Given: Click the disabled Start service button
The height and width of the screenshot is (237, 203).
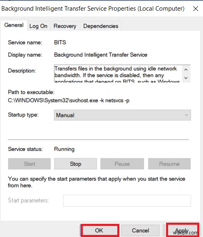Looking at the screenshot, I should click(x=30, y=164).
